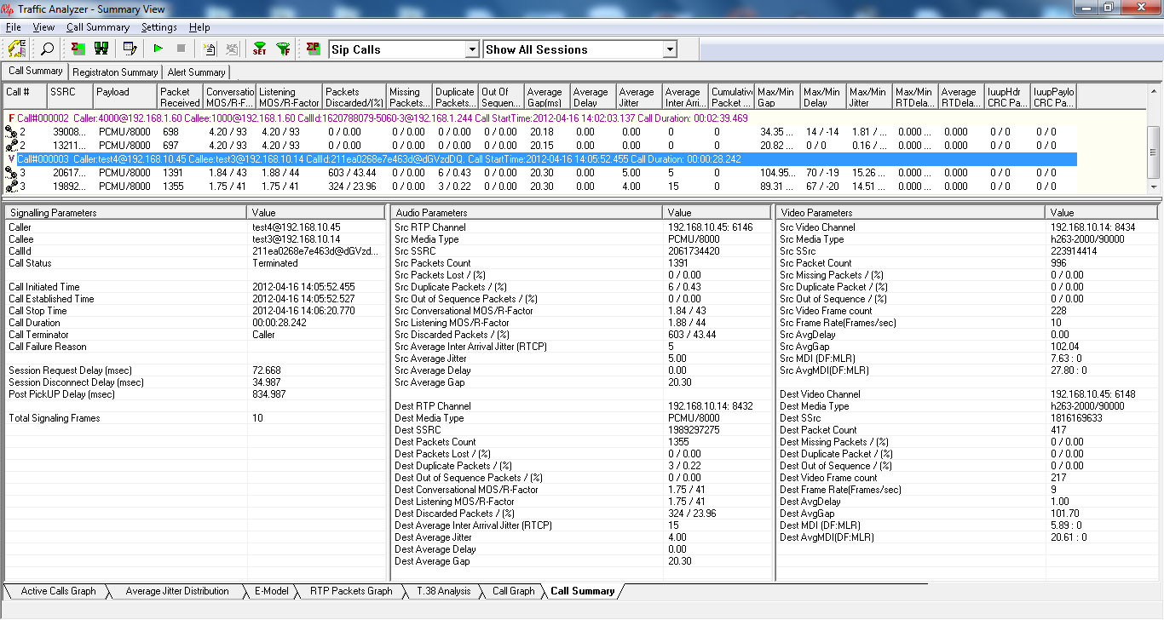Click the Src Video Frame count row
Image resolution: width=1164 pixels, height=620 pixels.
coord(967,311)
